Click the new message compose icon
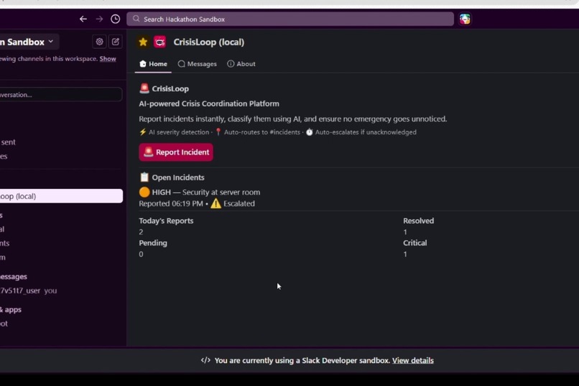This screenshot has height=386, width=579. coord(115,42)
